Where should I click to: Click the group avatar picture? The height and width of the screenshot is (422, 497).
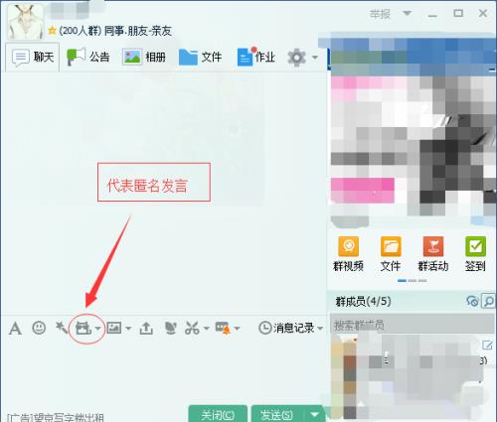[26, 21]
